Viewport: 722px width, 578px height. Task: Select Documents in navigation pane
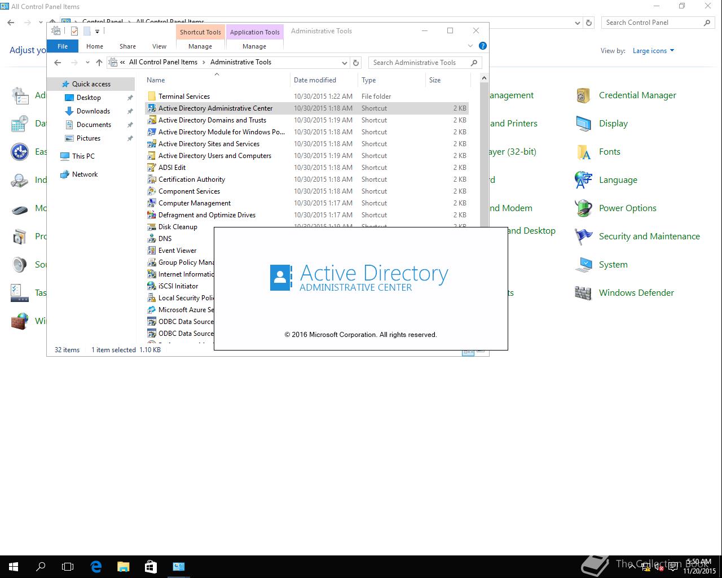pyautogui.click(x=94, y=125)
